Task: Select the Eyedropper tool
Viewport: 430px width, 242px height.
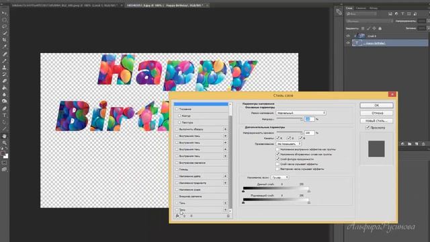Action: 5,46
